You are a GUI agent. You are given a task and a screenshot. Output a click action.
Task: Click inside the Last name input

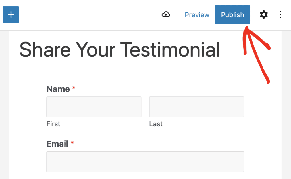click(196, 107)
